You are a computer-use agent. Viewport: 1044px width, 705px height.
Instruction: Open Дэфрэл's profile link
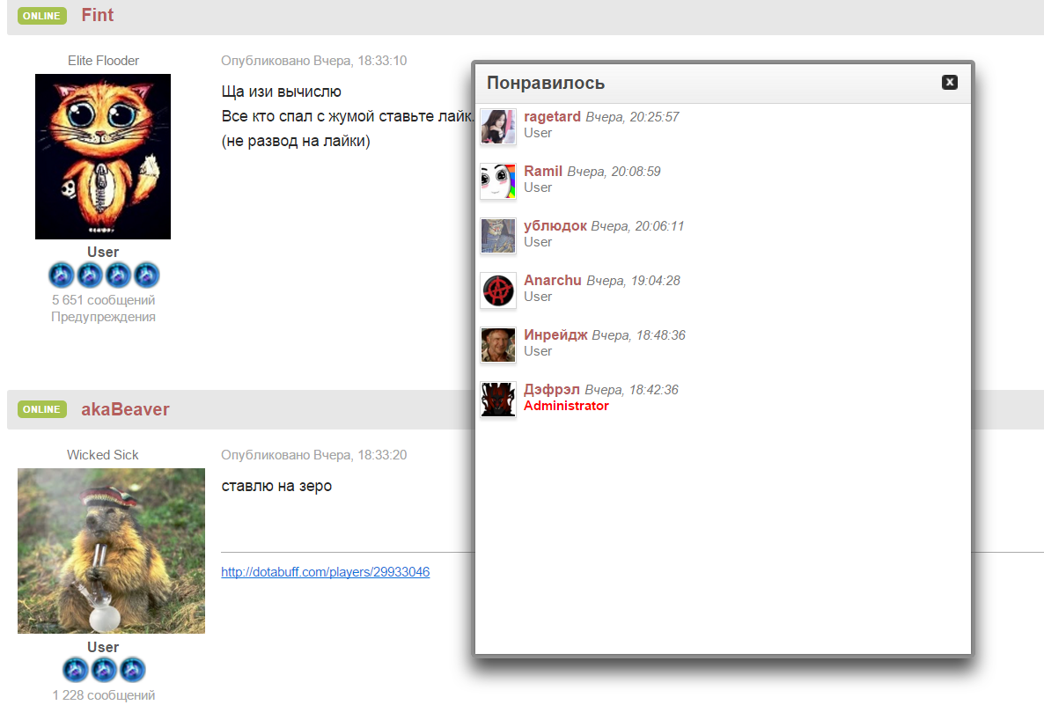(551, 389)
